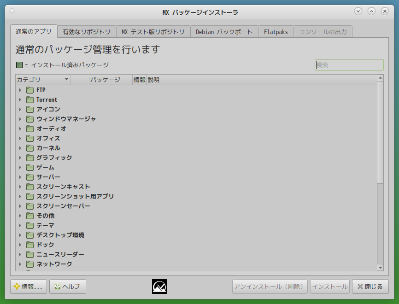This screenshot has height=304, width=399.
Task: Click アンインストール（削除） button
Action: (x=270, y=286)
